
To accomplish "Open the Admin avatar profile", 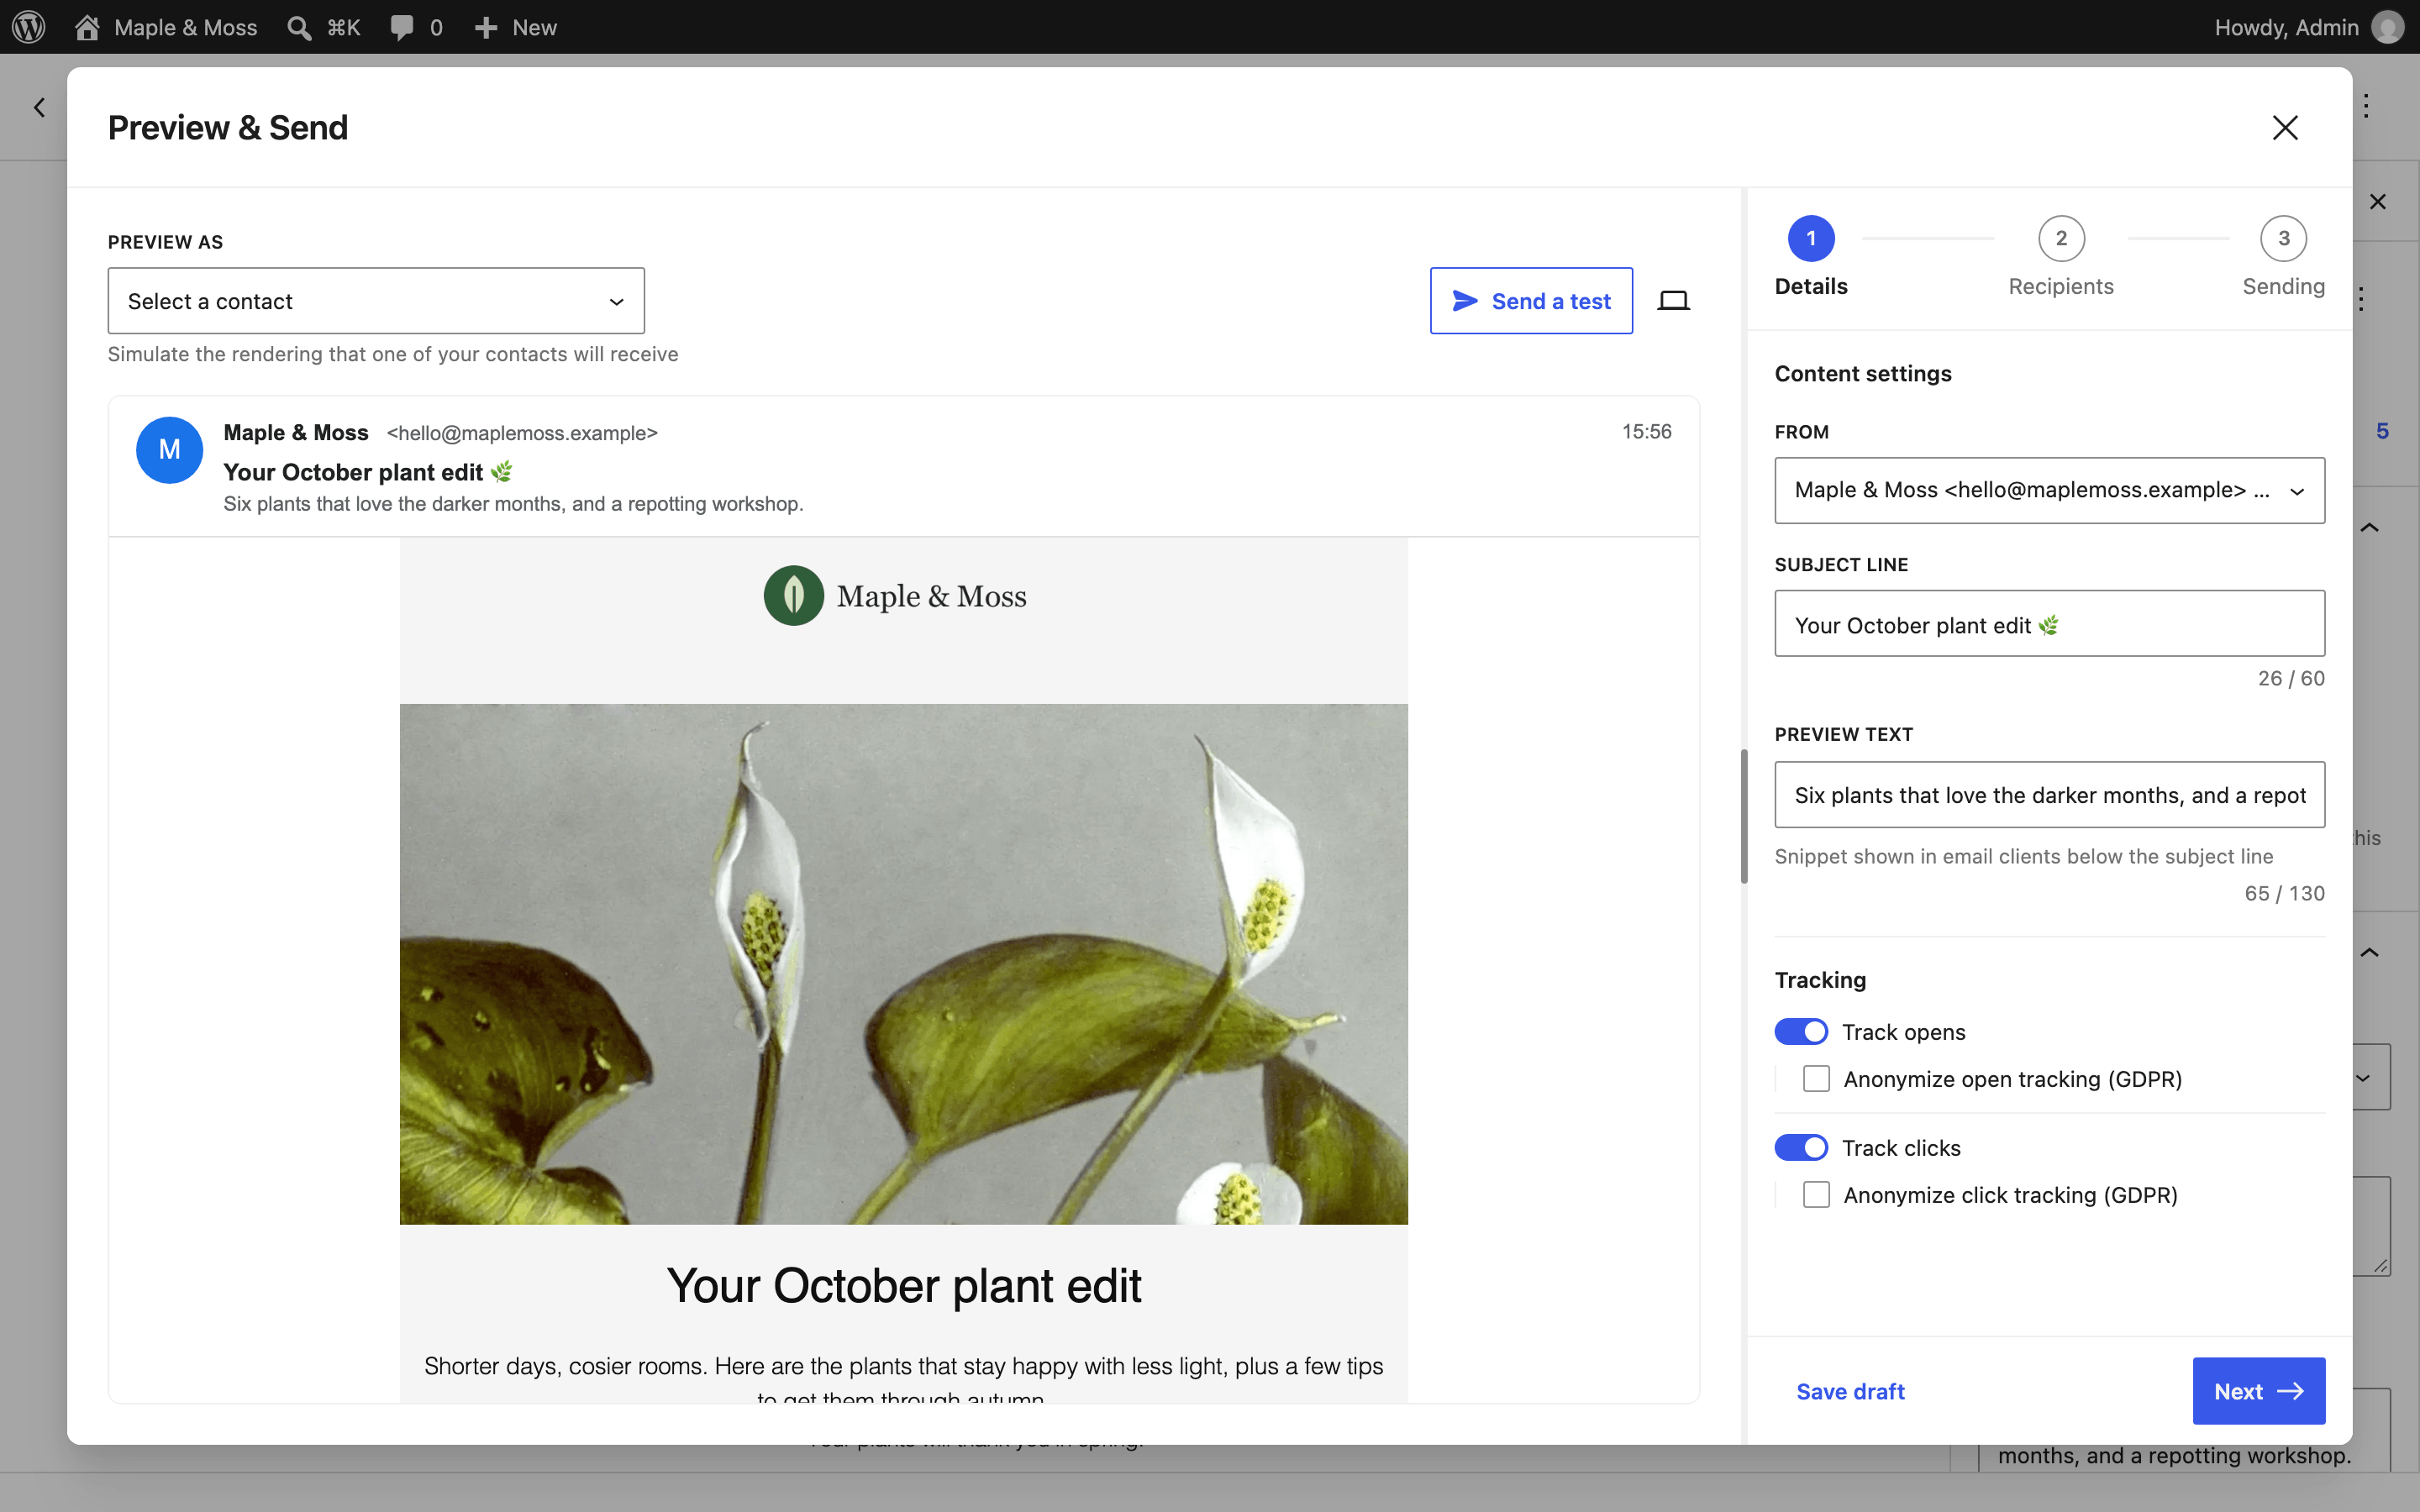I will click(x=2387, y=27).
